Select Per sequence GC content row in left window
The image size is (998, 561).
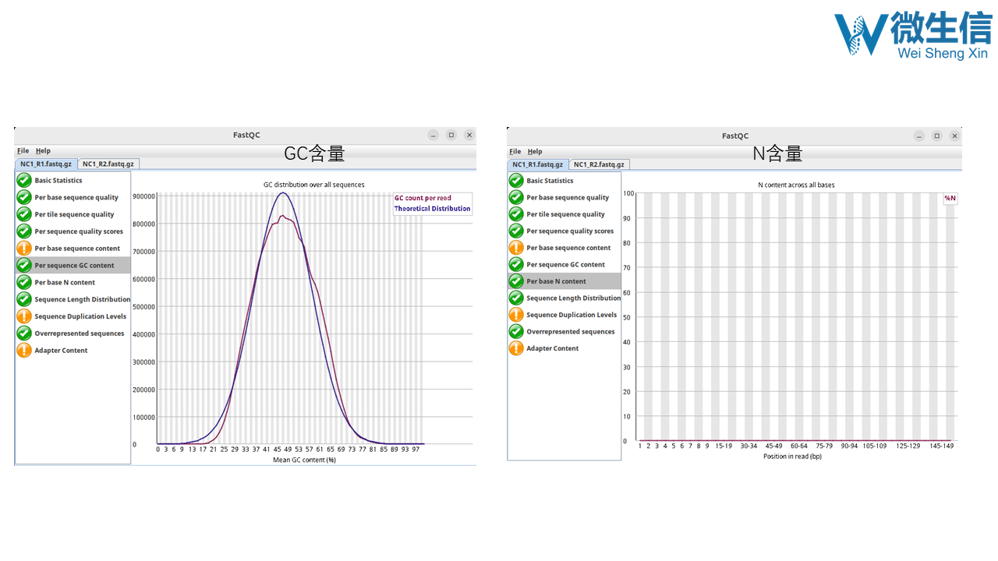(x=73, y=266)
